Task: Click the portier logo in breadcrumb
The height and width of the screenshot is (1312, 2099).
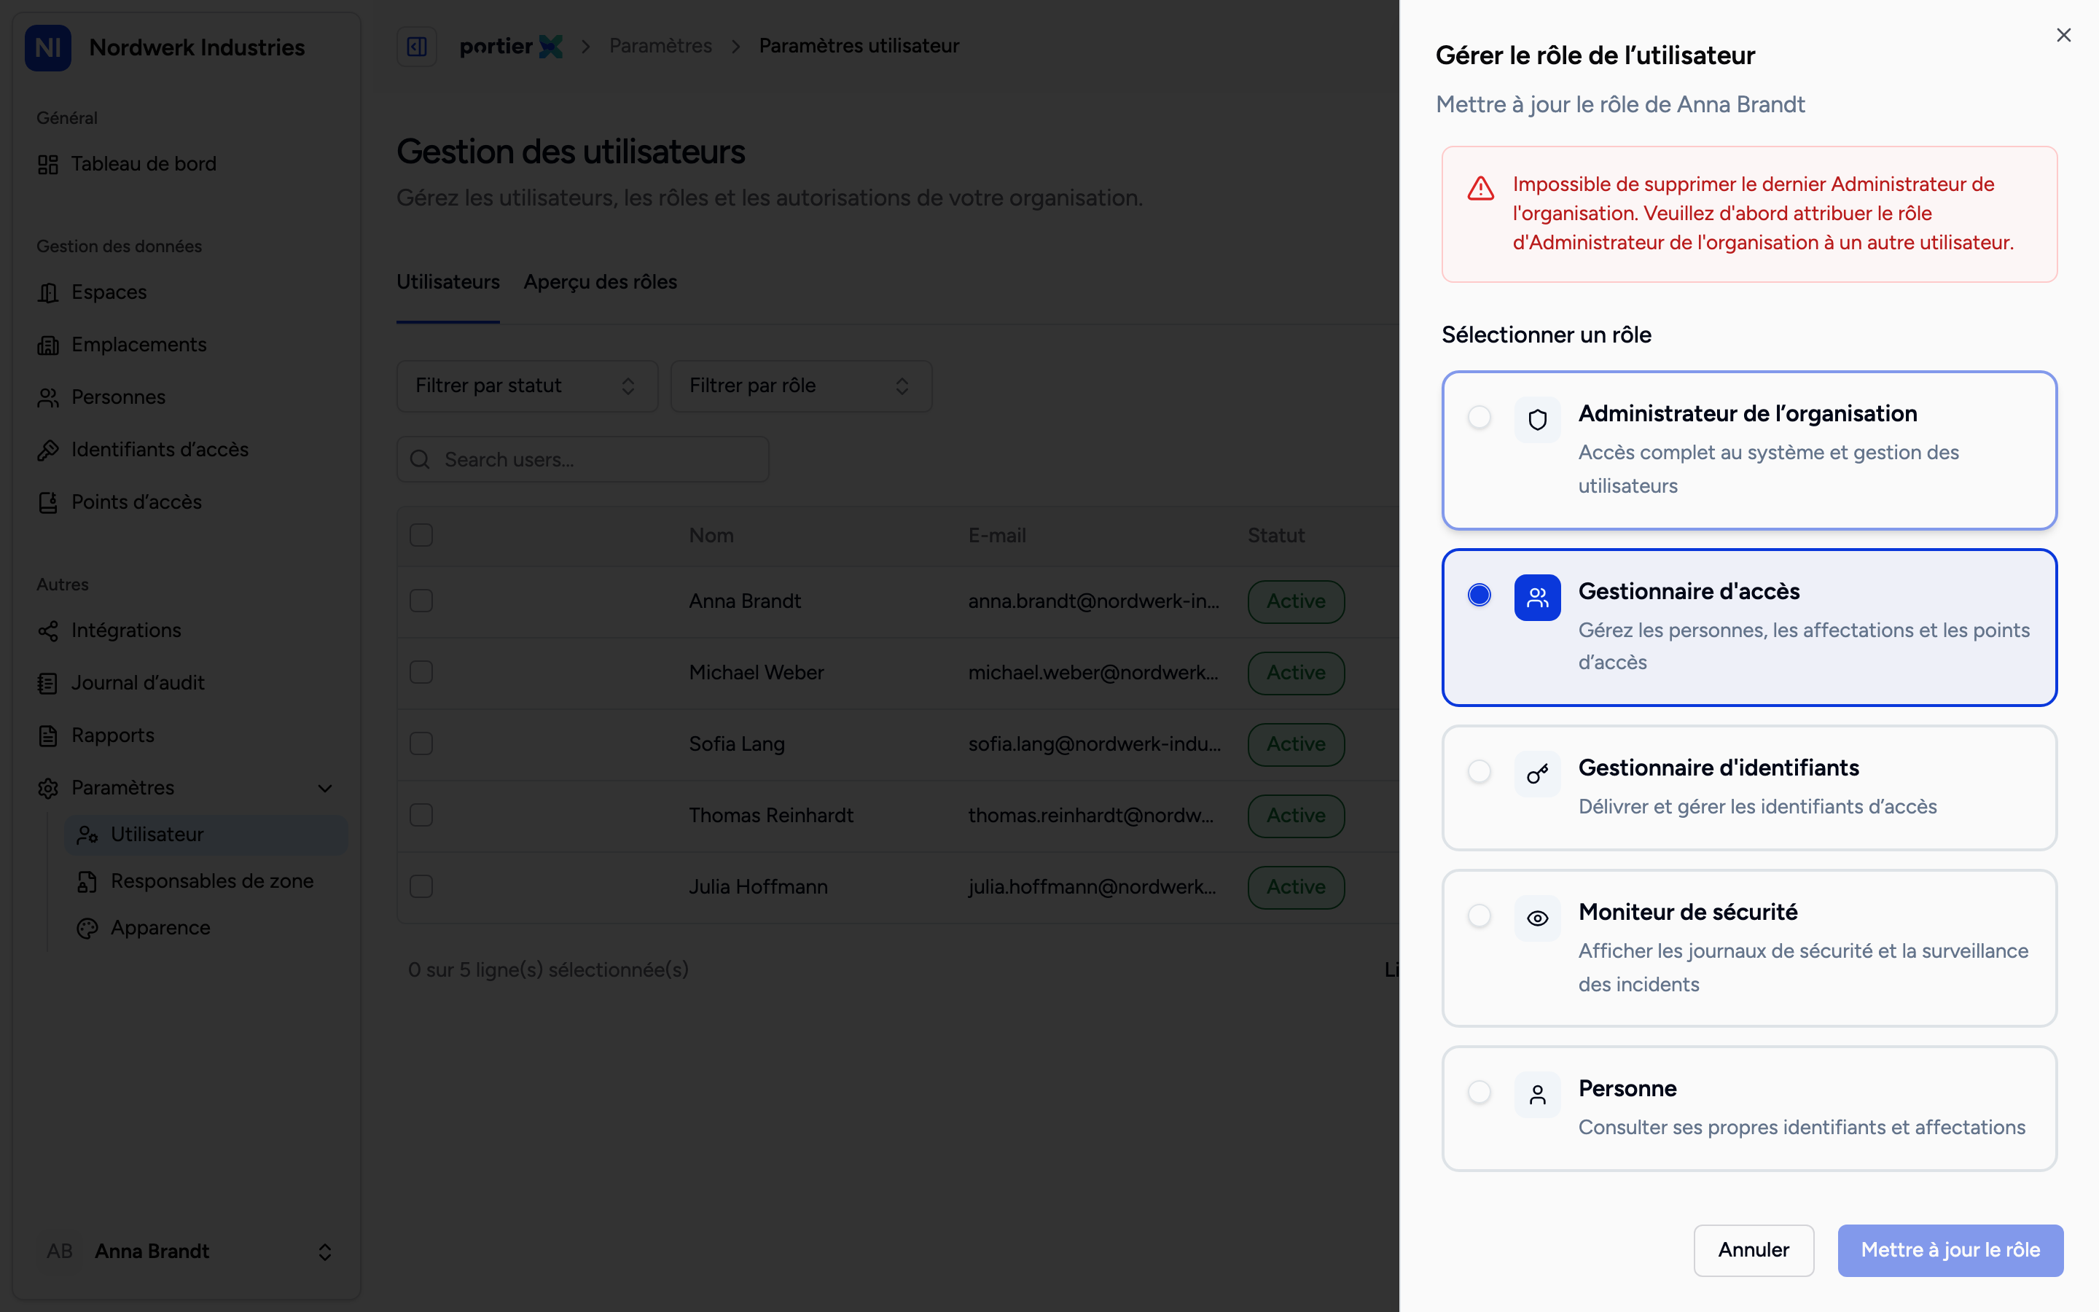Action: tap(511, 46)
